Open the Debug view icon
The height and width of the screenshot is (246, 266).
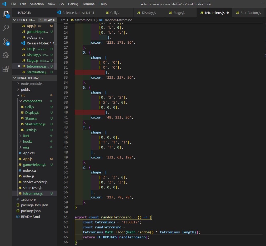6,55
